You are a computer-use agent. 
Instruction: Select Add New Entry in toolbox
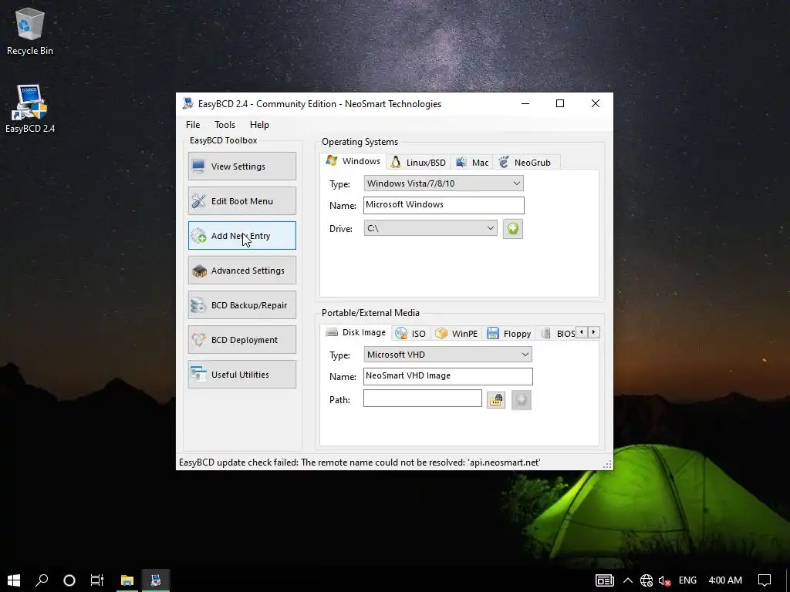click(241, 236)
